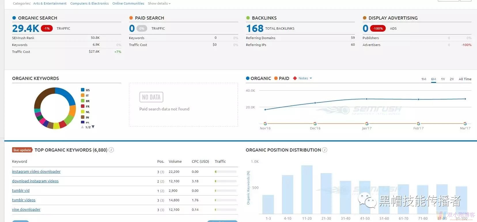
Task: Open the Online Communities category link
Action: tap(128, 3)
